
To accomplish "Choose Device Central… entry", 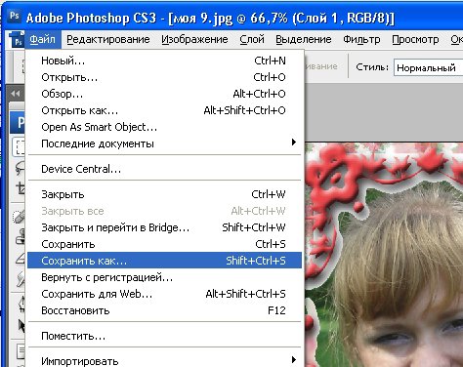I will [x=164, y=169].
